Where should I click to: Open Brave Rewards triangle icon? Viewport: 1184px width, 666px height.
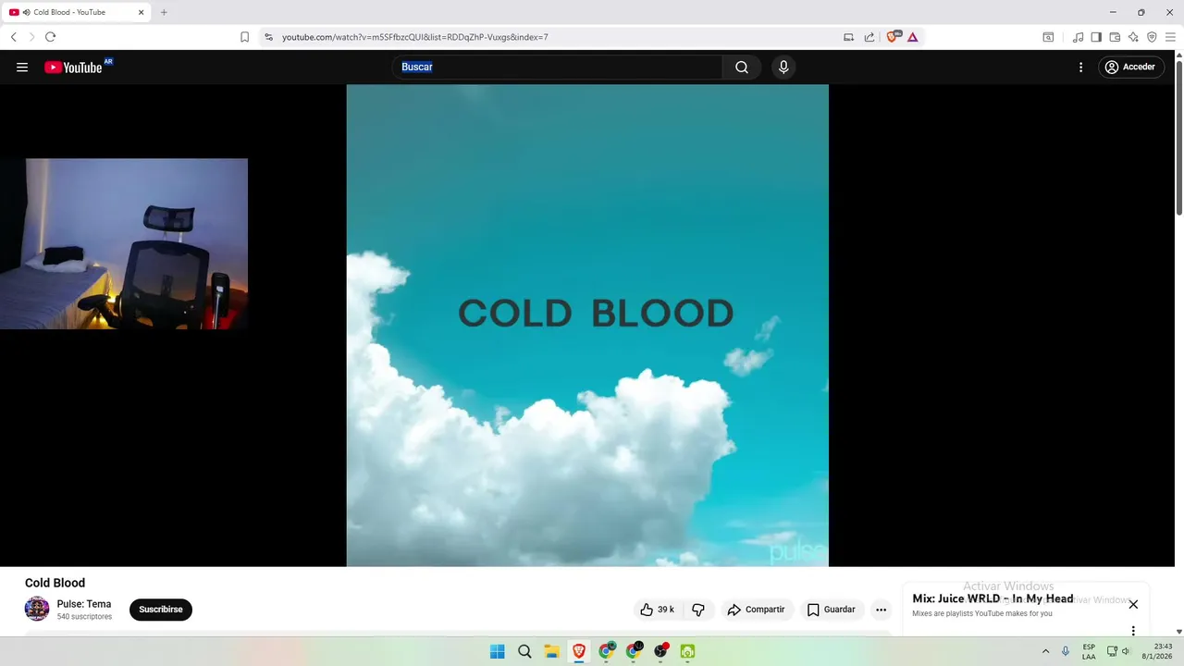point(912,37)
